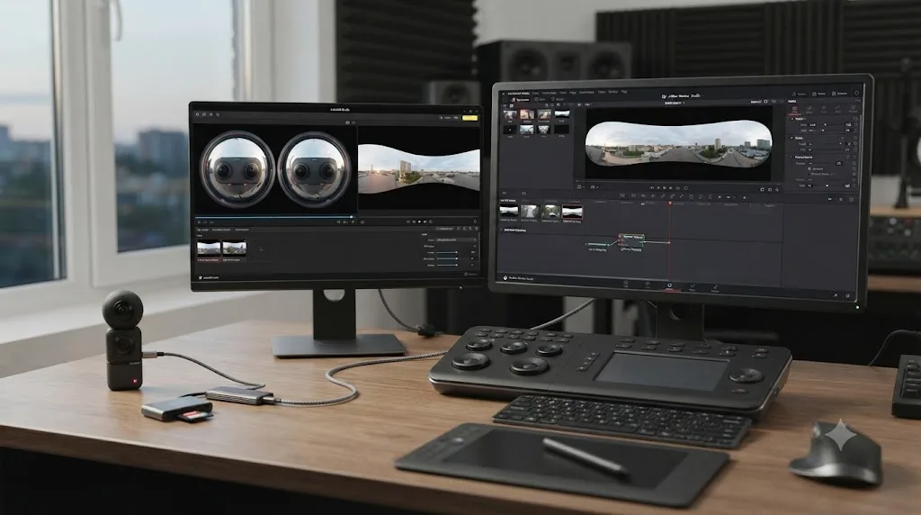Image resolution: width=921 pixels, height=515 pixels.
Task: Open the dropdown in left monitor's settings panel
Action: pyautogui.click(x=456, y=239)
